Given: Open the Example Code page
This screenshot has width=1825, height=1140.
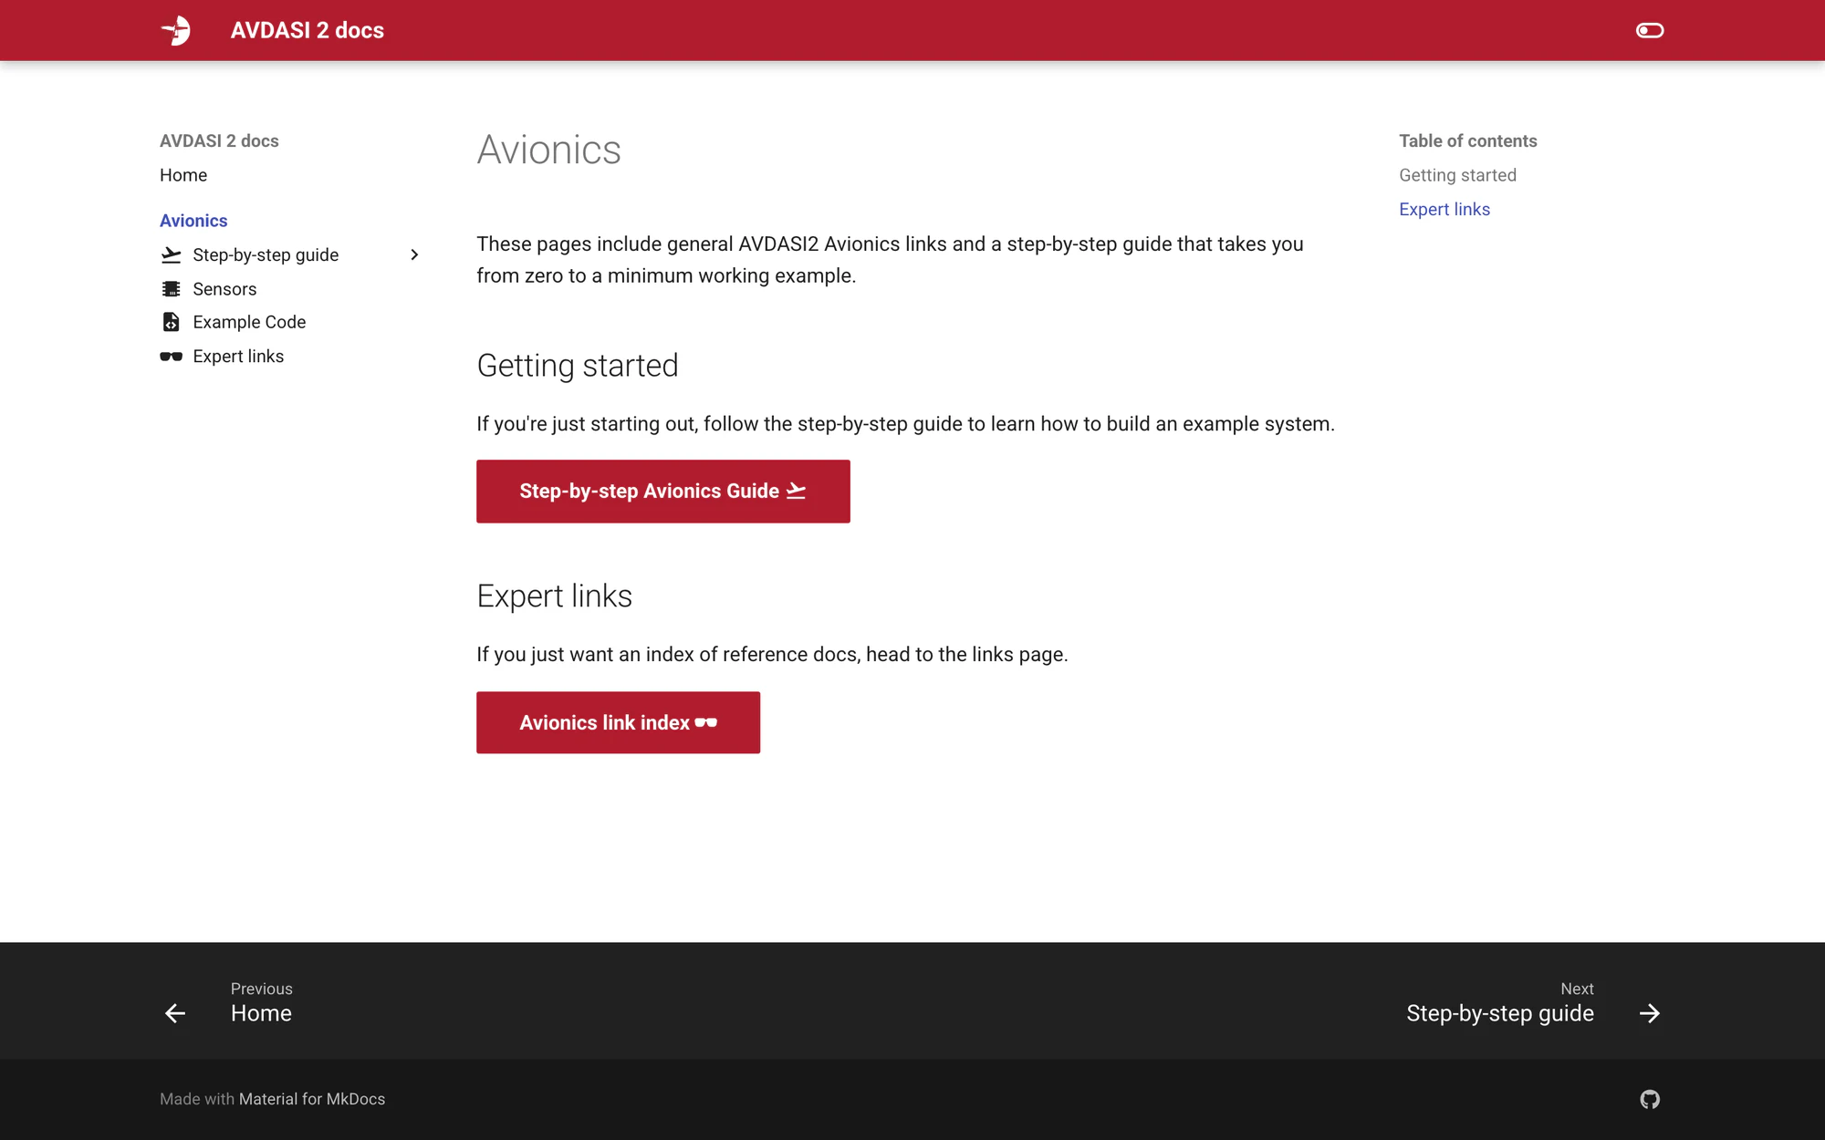Looking at the screenshot, I should point(249,322).
